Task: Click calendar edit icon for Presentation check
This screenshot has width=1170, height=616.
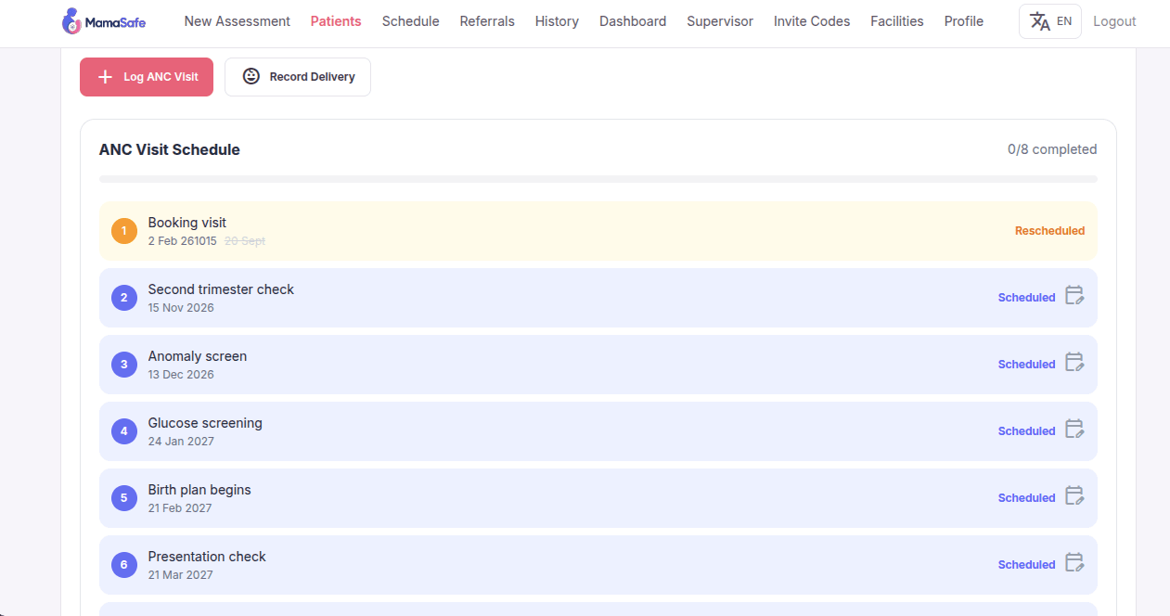Action: pyautogui.click(x=1074, y=563)
